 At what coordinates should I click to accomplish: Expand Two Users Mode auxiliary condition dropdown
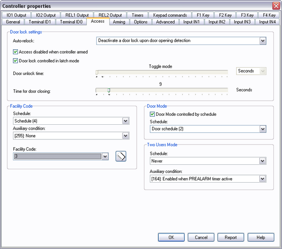click(263, 179)
